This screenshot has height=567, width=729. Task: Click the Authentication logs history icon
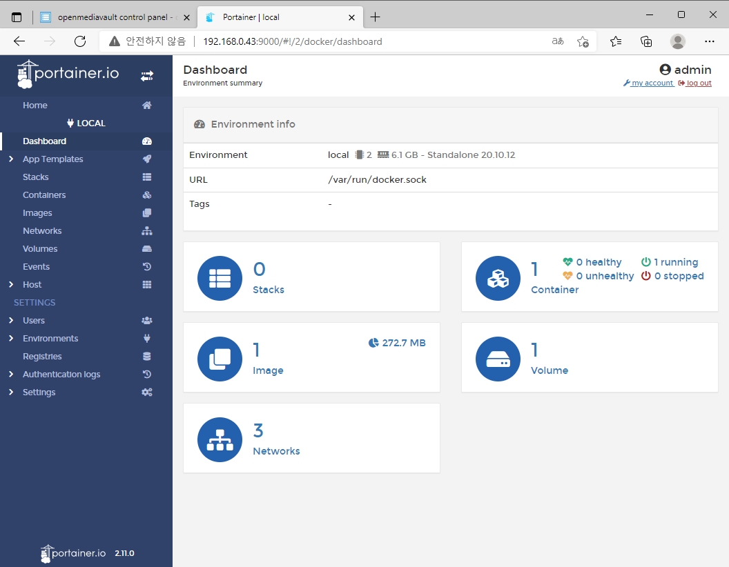click(x=147, y=375)
